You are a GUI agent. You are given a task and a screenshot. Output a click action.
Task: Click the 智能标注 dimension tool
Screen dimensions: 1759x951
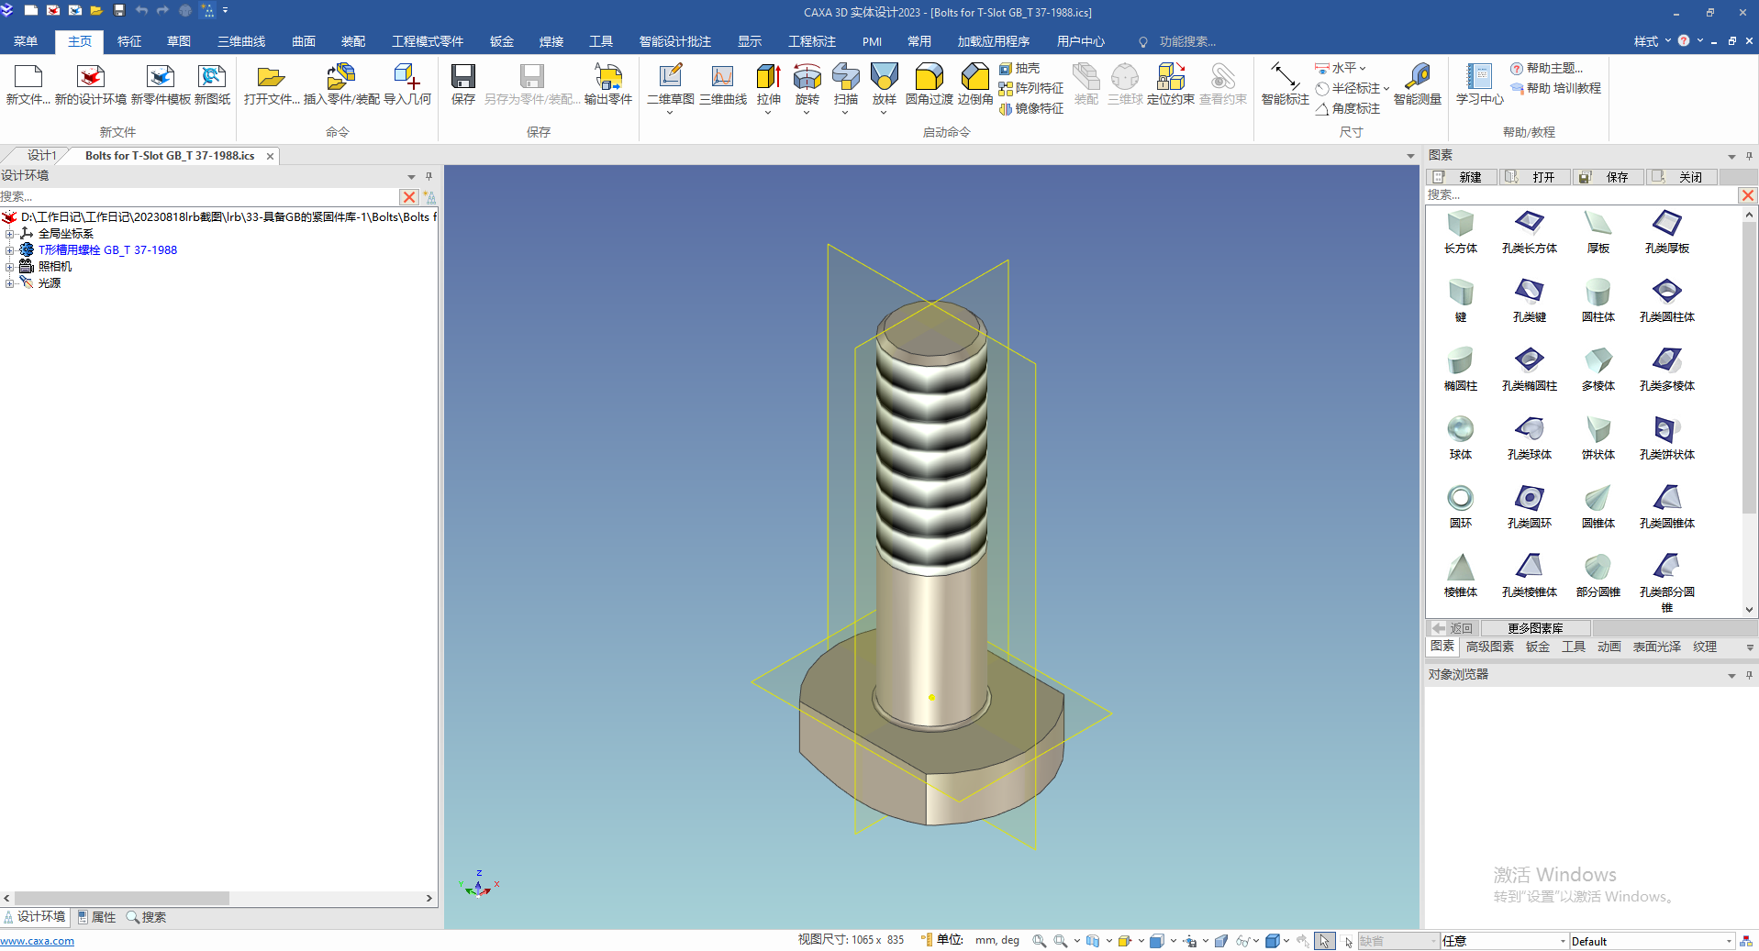[1285, 84]
